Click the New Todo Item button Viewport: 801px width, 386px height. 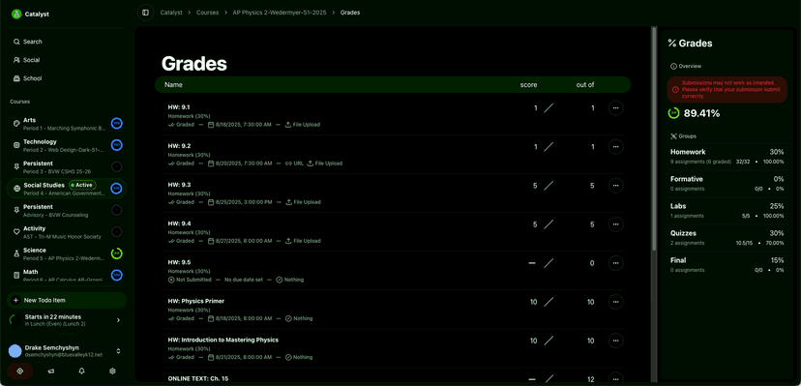point(67,300)
